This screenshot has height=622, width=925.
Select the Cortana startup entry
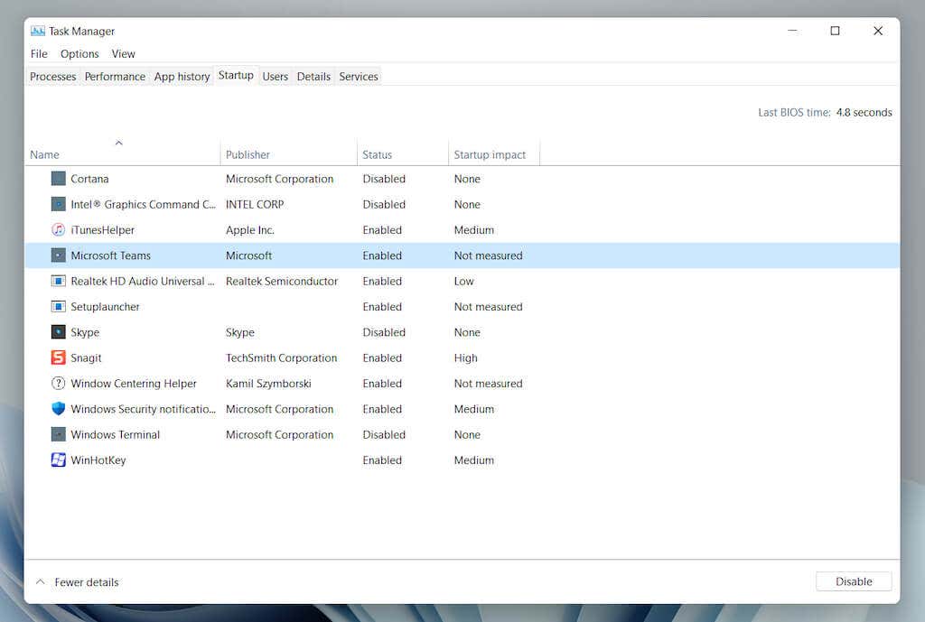click(89, 179)
